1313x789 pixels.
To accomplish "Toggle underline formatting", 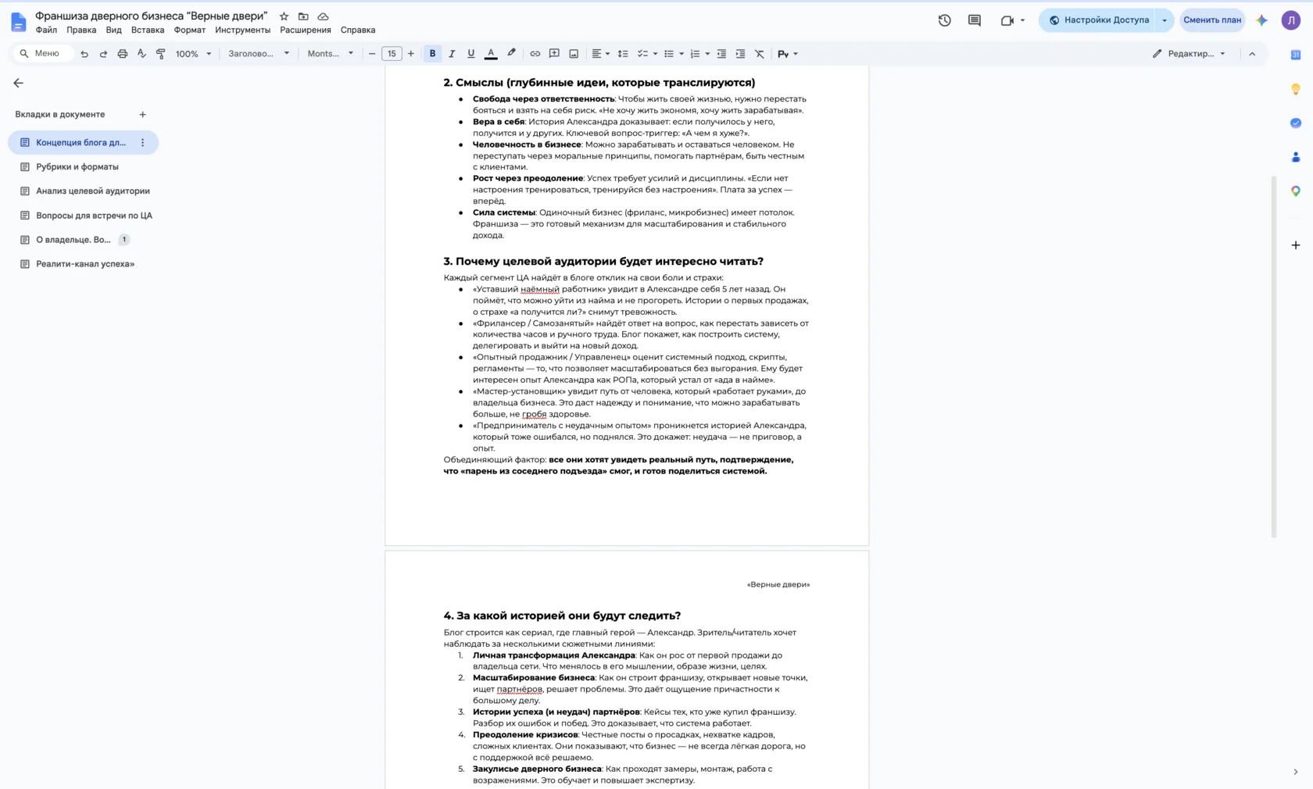I will pyautogui.click(x=470, y=54).
